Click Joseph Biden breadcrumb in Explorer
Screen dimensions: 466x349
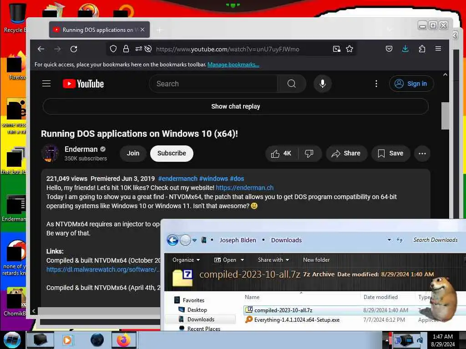(x=238, y=240)
